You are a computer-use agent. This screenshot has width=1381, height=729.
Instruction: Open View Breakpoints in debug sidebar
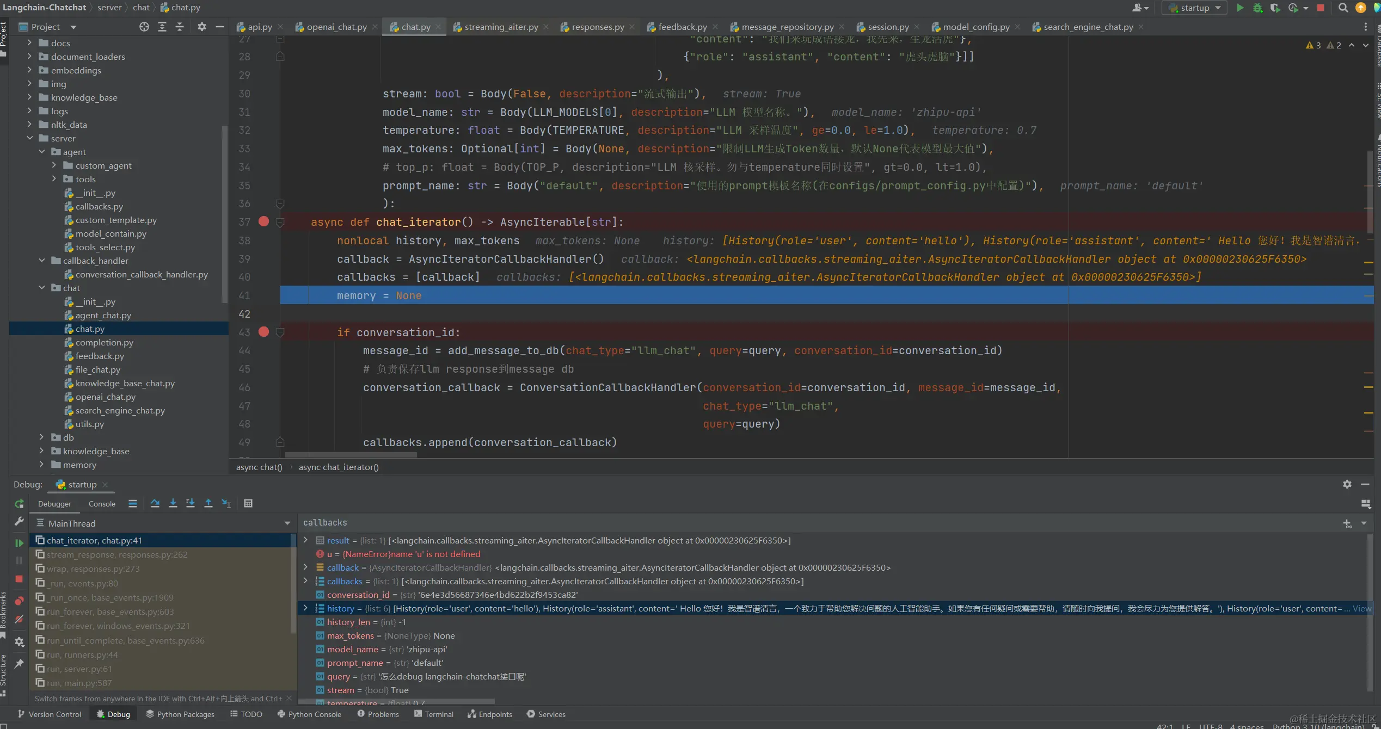click(x=19, y=601)
